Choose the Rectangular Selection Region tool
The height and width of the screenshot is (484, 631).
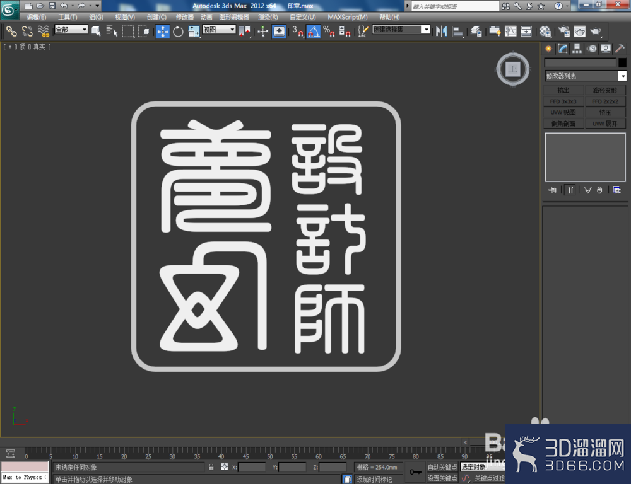(128, 31)
